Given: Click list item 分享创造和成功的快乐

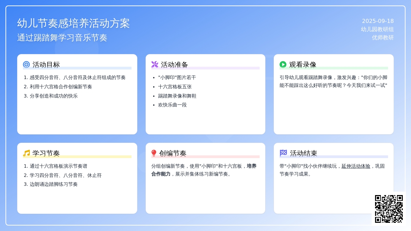Looking at the screenshot, I should pyautogui.click(x=53, y=96).
